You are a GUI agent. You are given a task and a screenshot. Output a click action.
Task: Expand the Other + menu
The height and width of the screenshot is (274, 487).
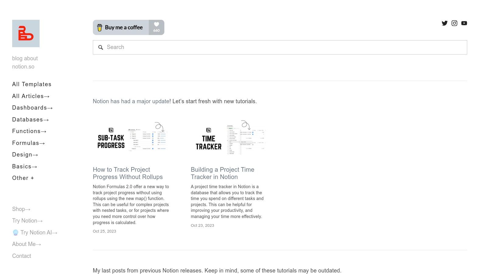[x=23, y=178]
